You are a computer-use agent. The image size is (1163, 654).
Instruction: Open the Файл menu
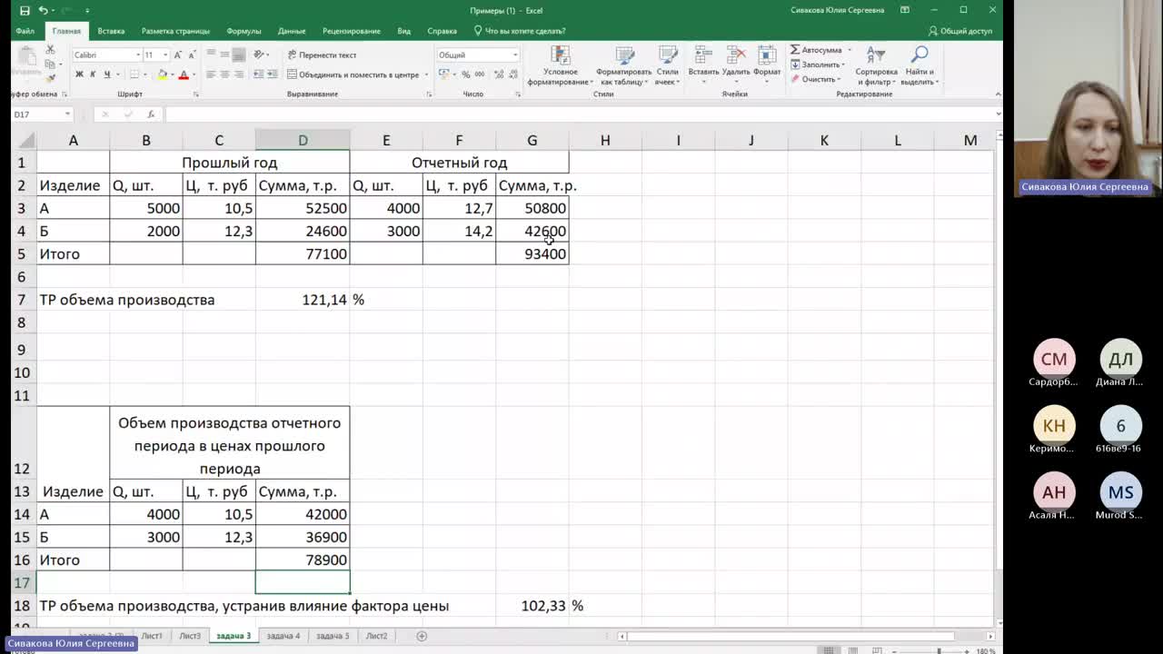(25, 31)
